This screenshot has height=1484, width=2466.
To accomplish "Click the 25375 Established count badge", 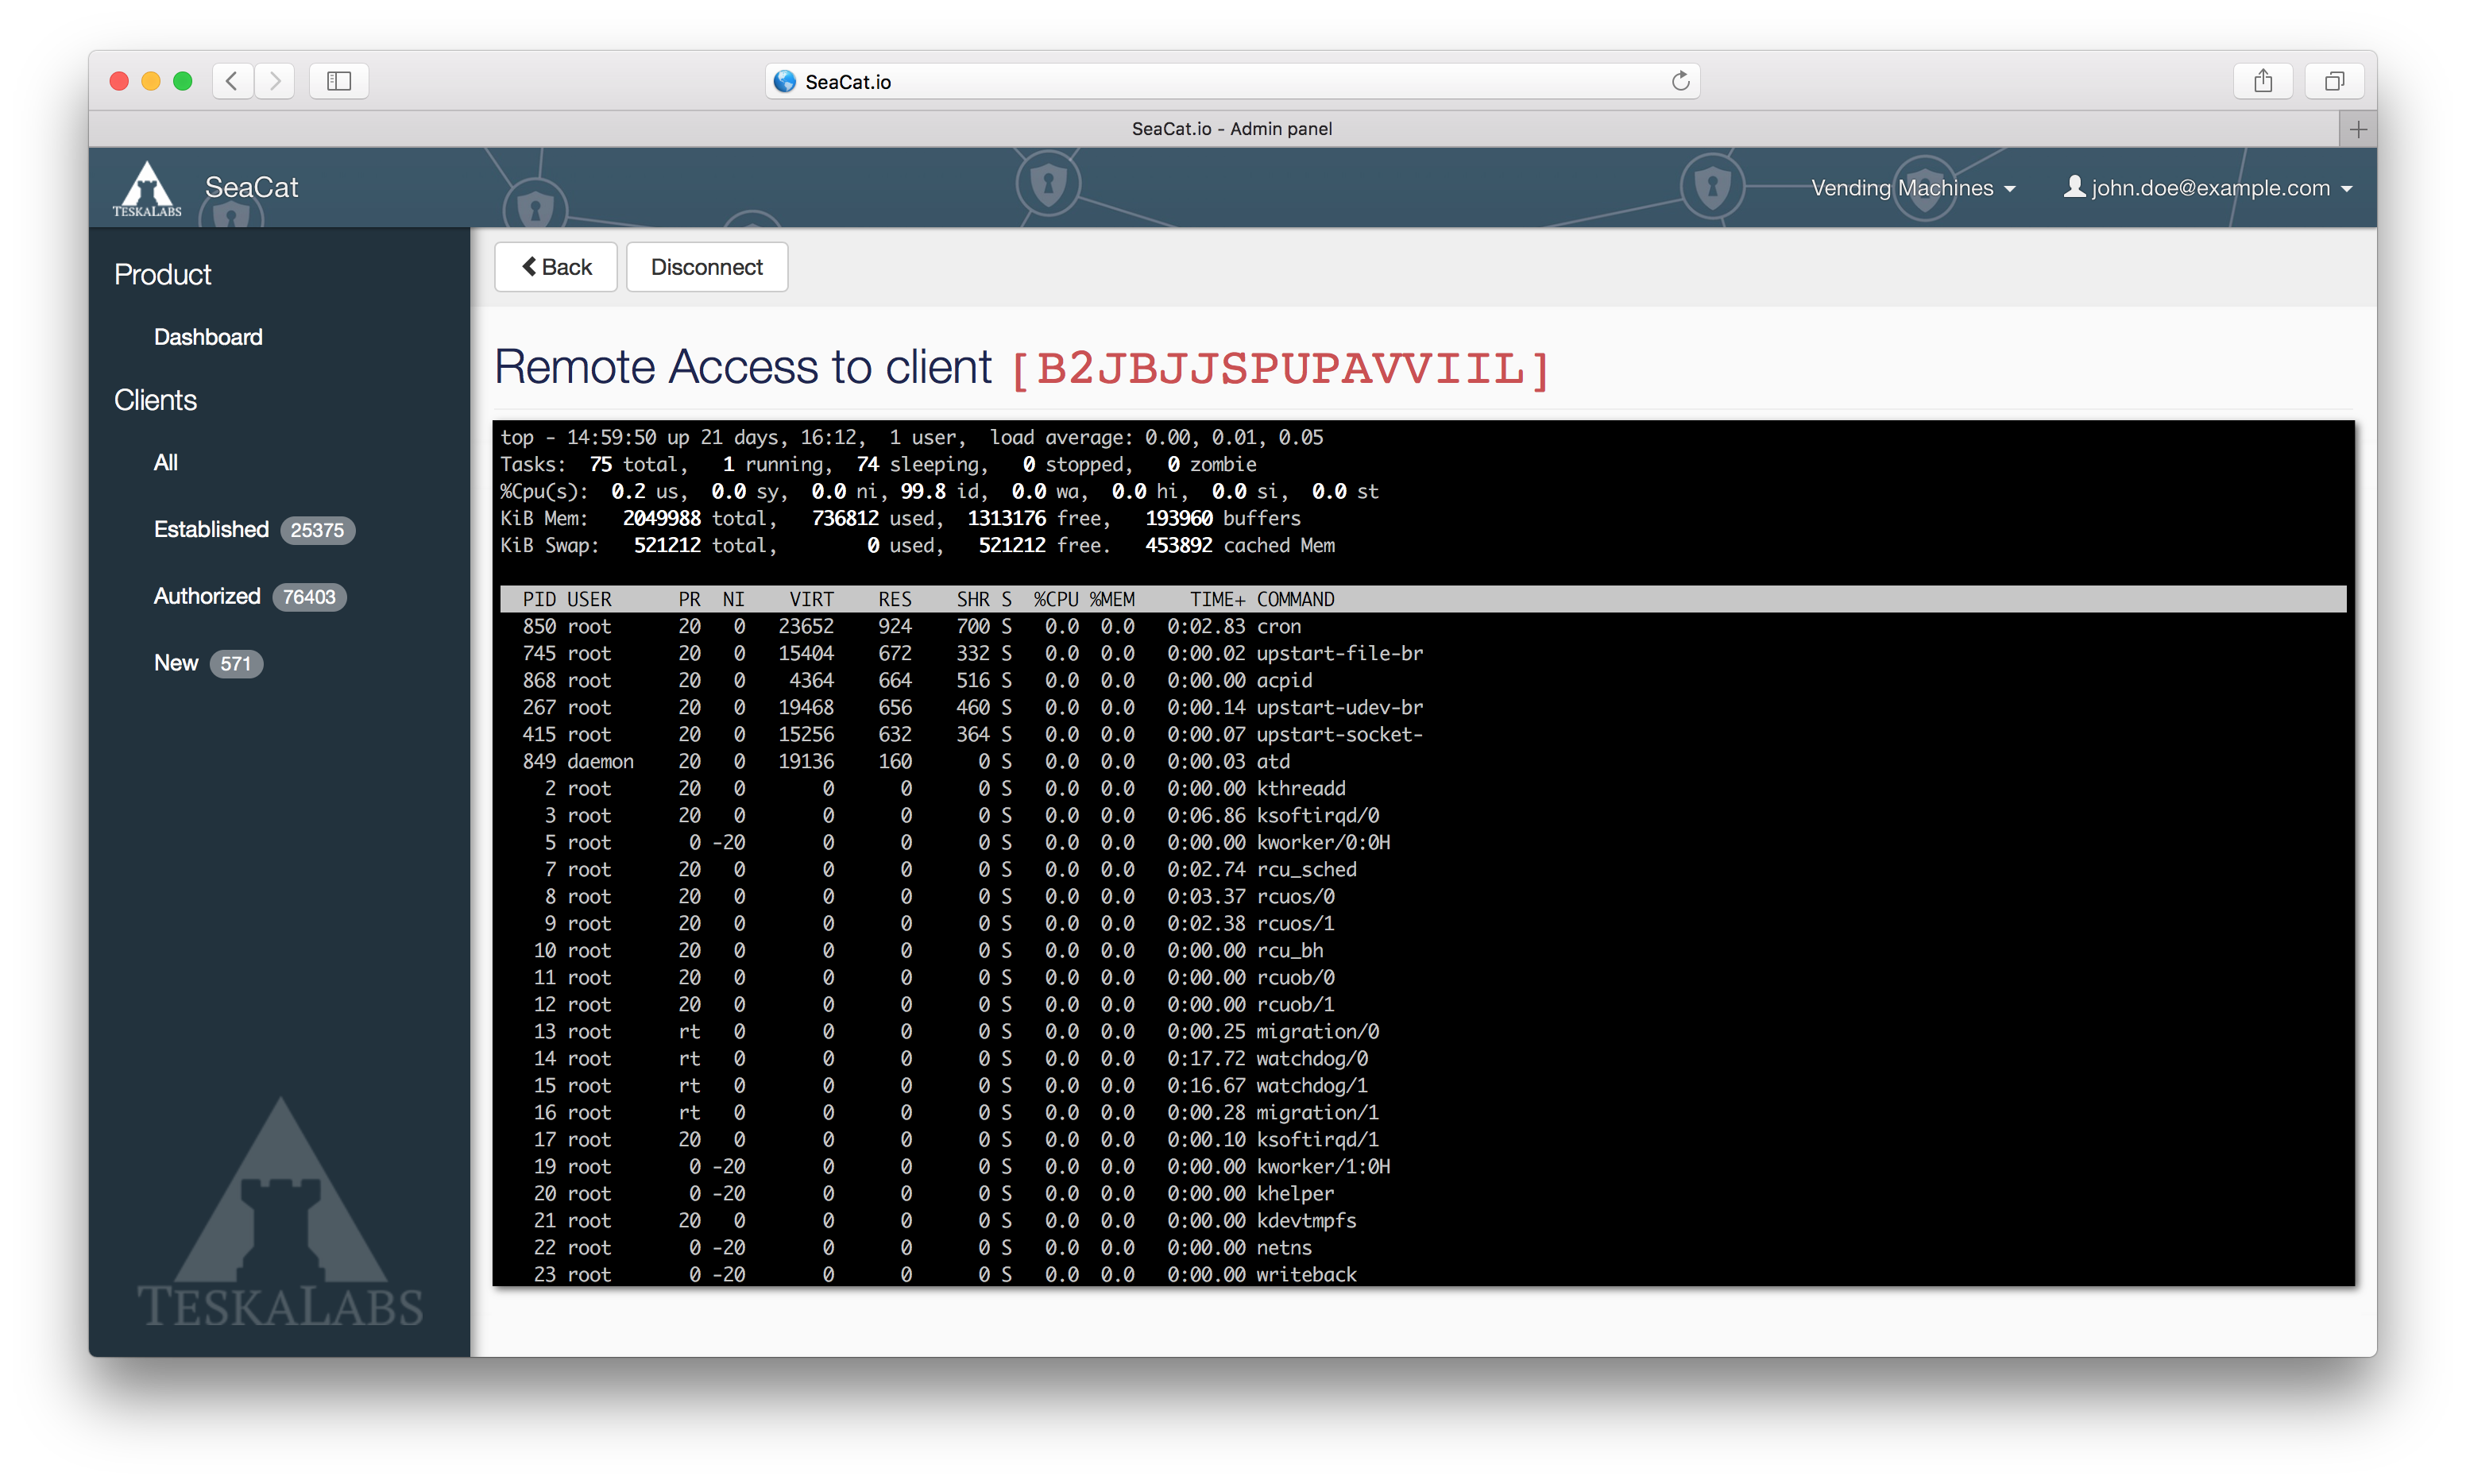I will 317,530.
